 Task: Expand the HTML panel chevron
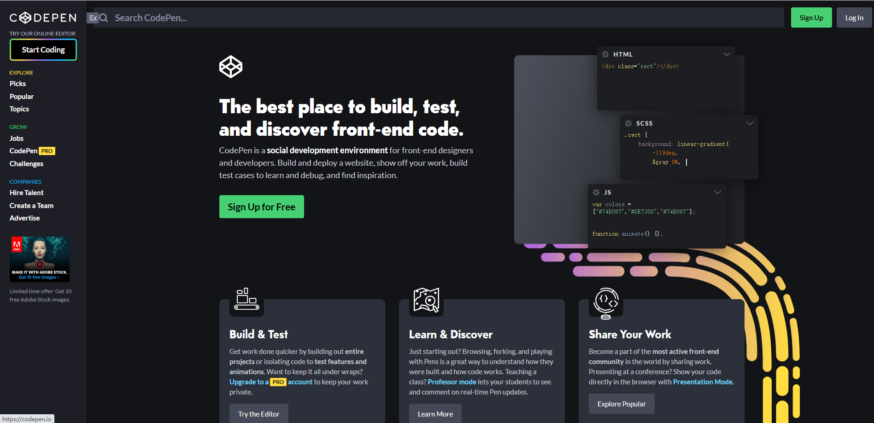coord(727,54)
